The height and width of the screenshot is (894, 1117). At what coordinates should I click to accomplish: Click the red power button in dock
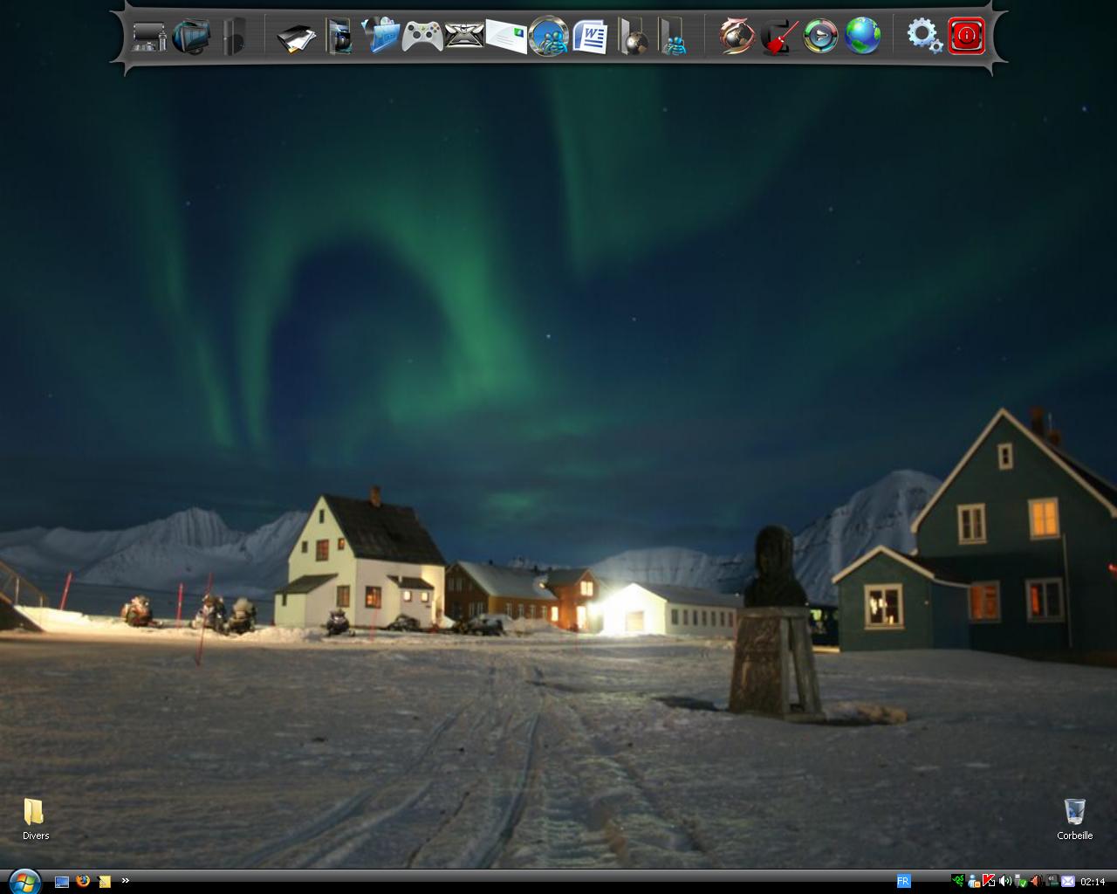coord(966,36)
